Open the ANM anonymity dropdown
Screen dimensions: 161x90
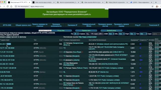[x=111, y=34]
